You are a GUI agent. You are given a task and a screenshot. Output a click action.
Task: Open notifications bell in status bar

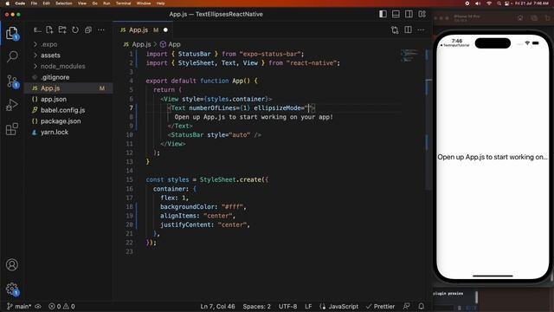[422, 306]
